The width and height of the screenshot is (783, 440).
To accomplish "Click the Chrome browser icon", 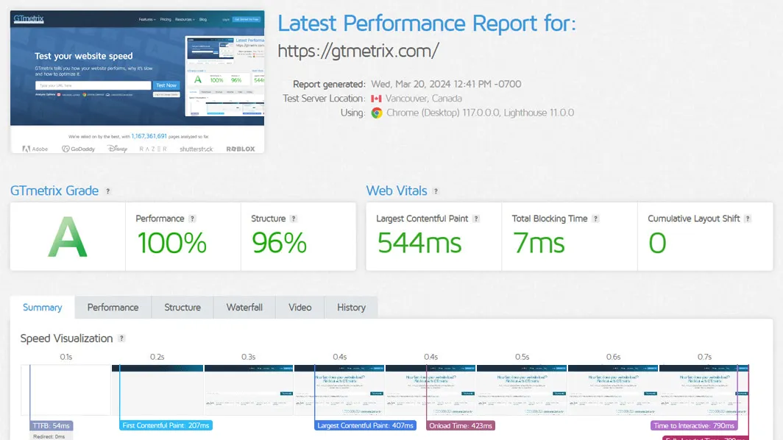I will pos(377,113).
